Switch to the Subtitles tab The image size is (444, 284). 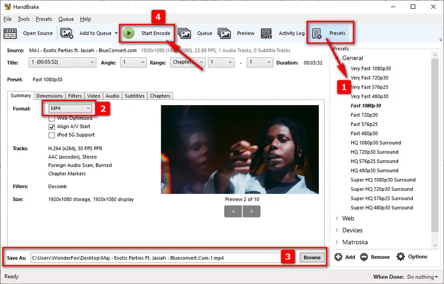point(135,96)
